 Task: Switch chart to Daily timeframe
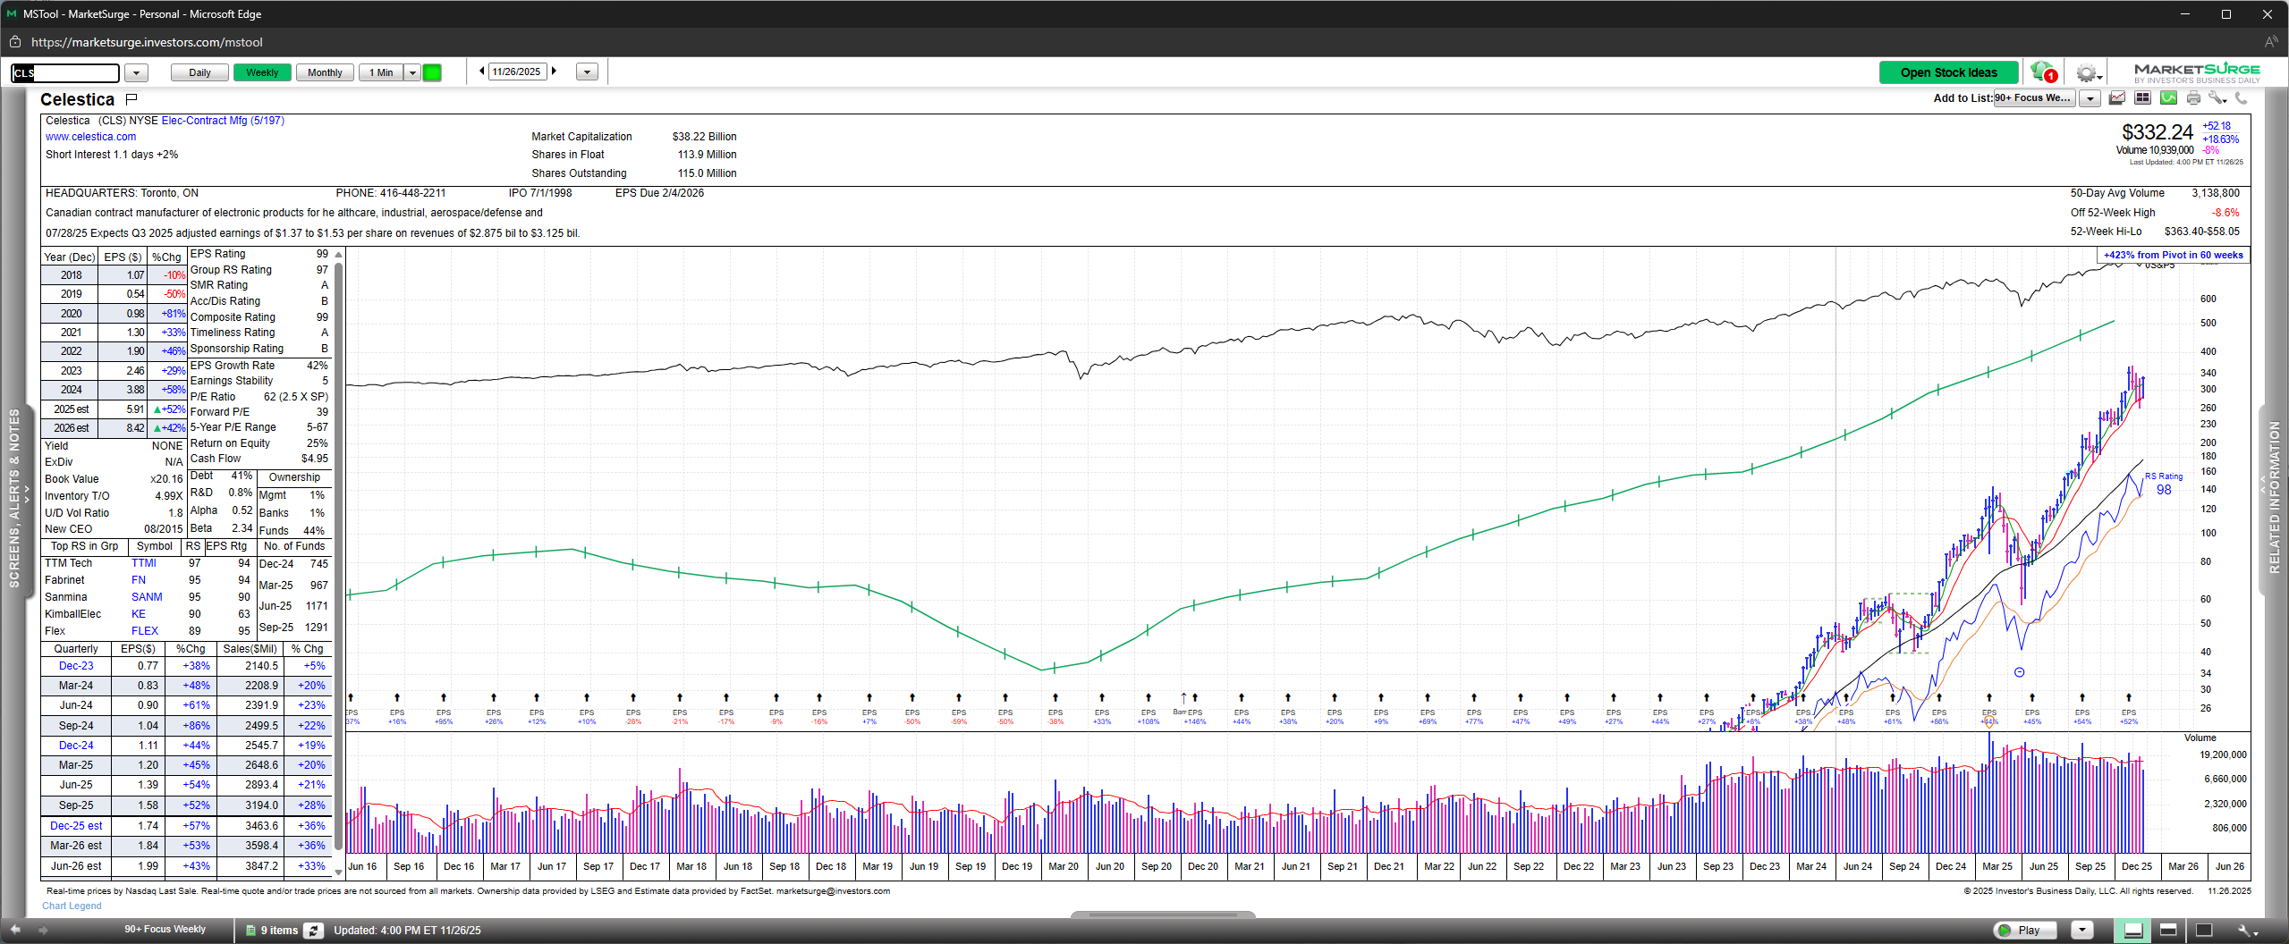coord(199,72)
